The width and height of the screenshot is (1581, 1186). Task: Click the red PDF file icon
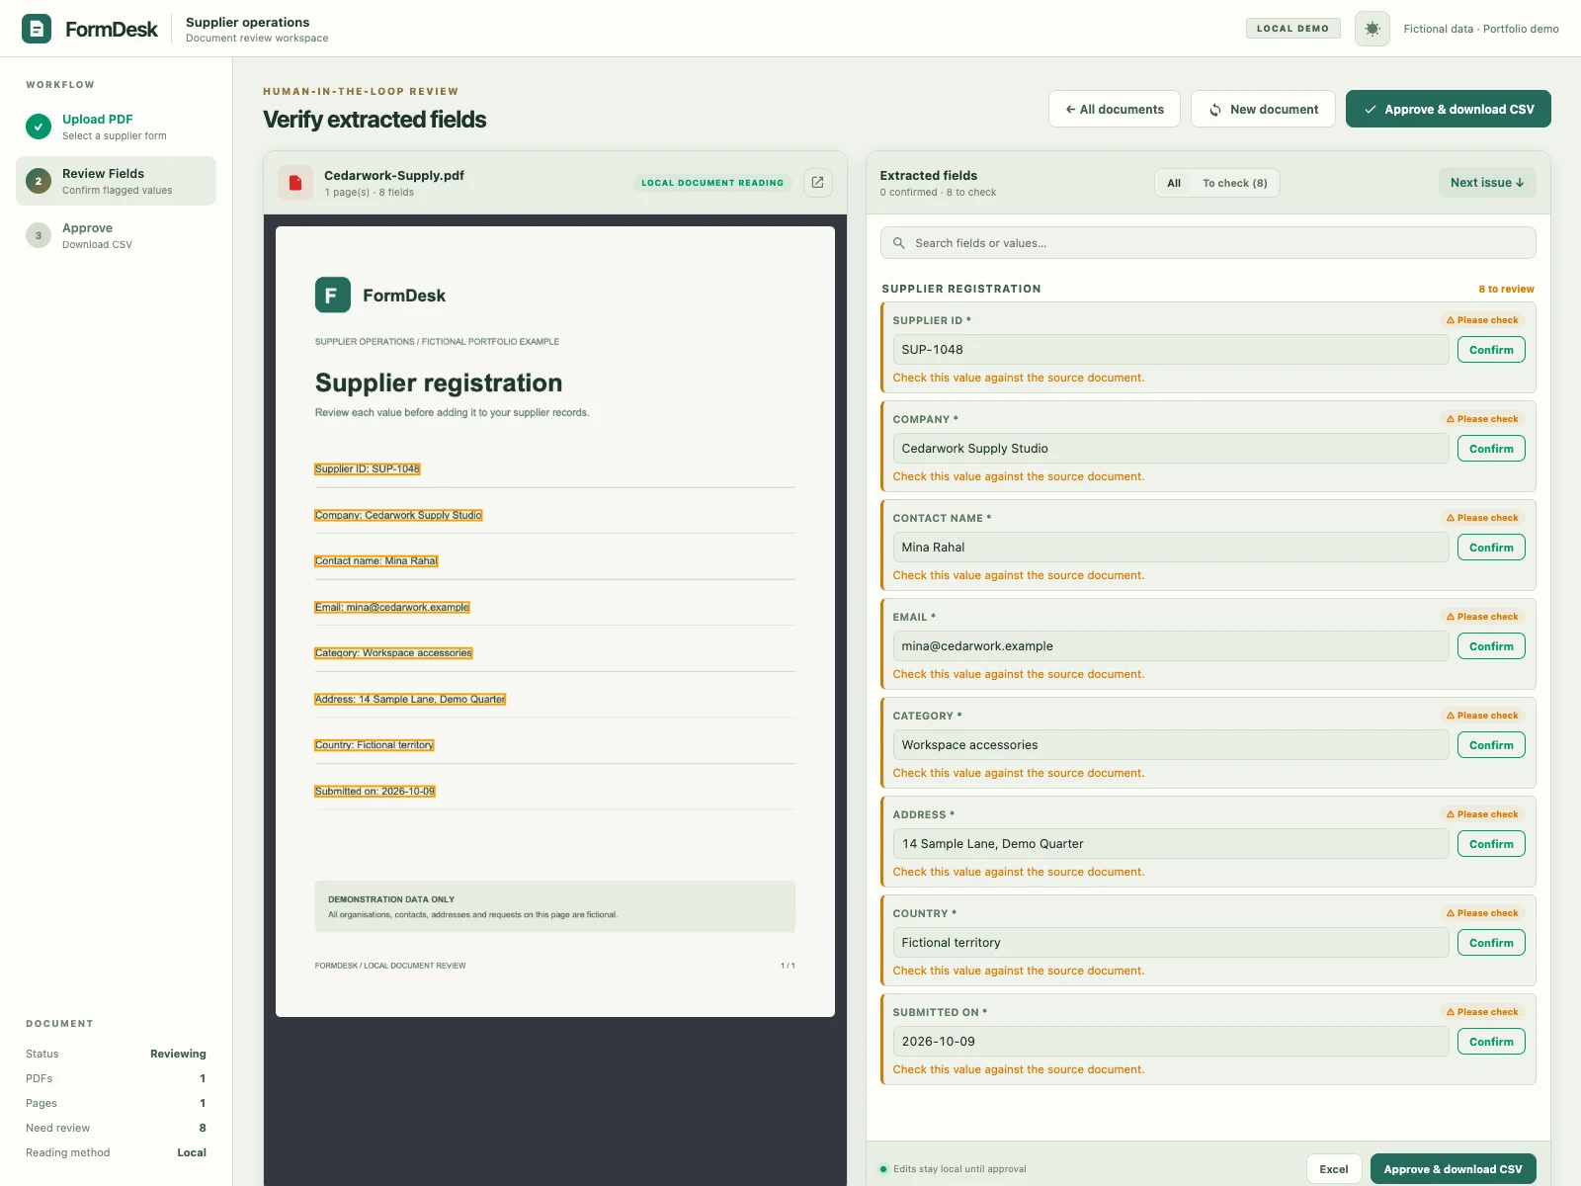point(295,183)
